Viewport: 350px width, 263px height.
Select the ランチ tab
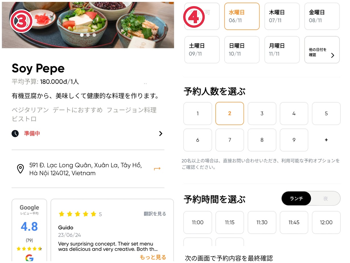coord(296,199)
